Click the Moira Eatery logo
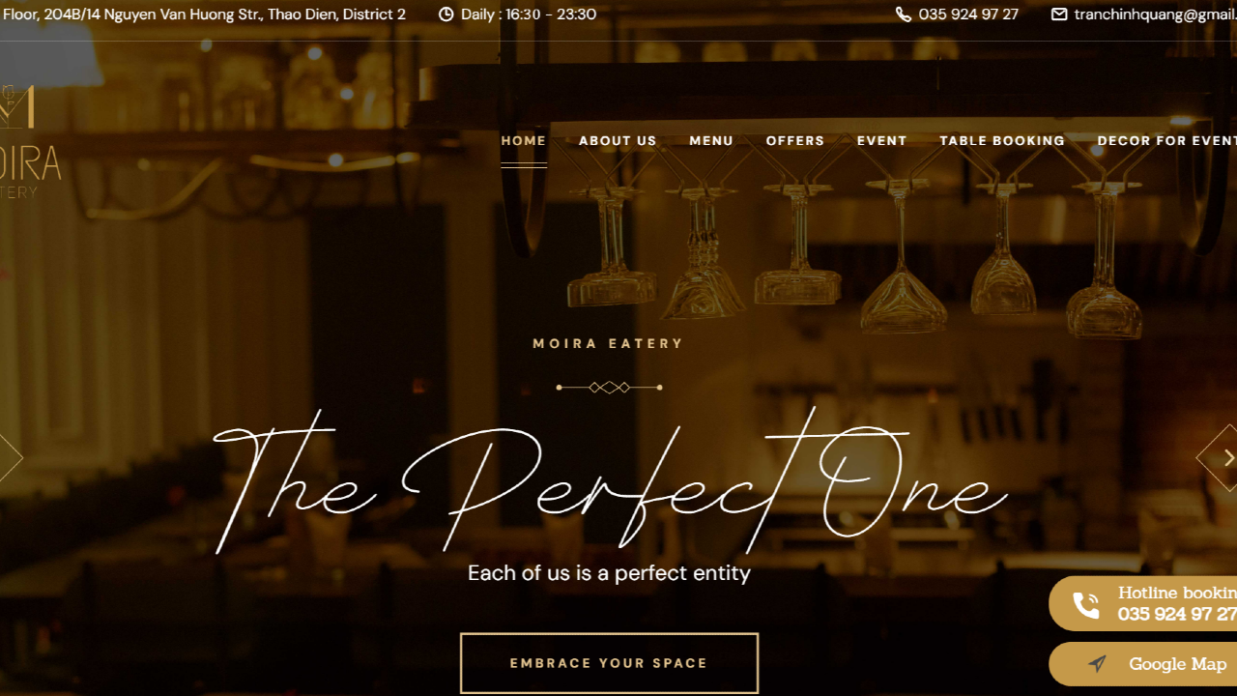This screenshot has height=696, width=1237. point(29,142)
